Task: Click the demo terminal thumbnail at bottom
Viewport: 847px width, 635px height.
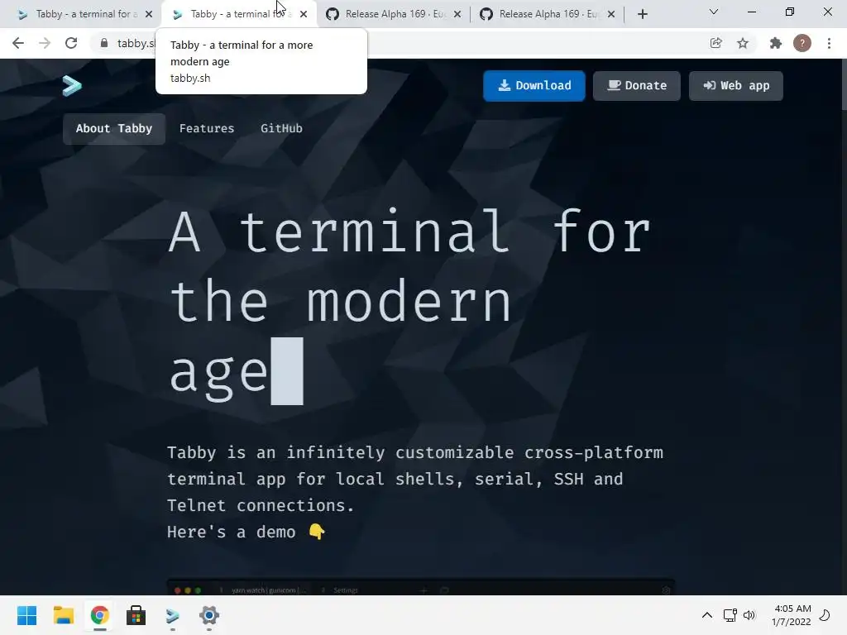Action: tap(421, 587)
